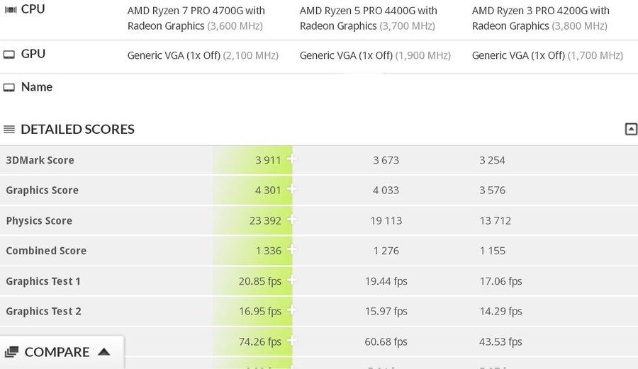Click the stacked icon on the COMPARE button

pos(11,352)
